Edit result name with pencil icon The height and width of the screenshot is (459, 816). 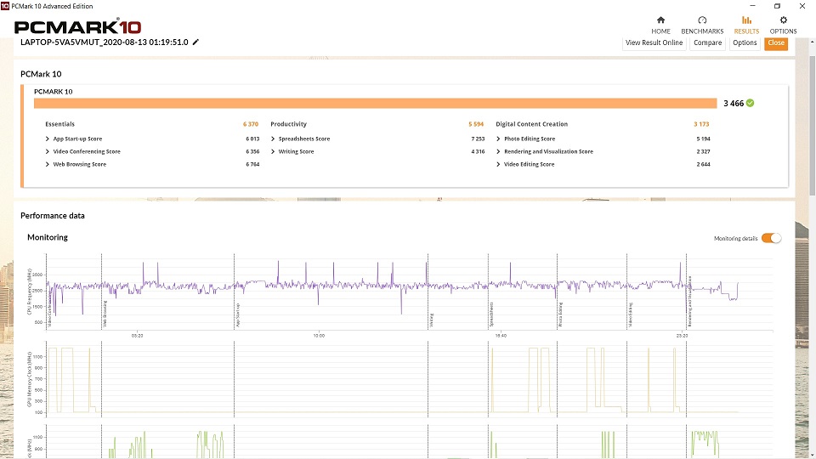click(x=195, y=42)
